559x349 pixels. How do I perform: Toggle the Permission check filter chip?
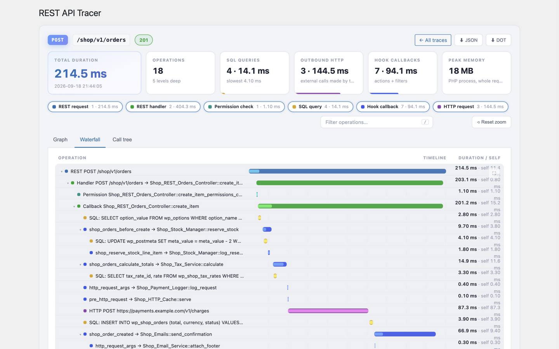click(244, 107)
